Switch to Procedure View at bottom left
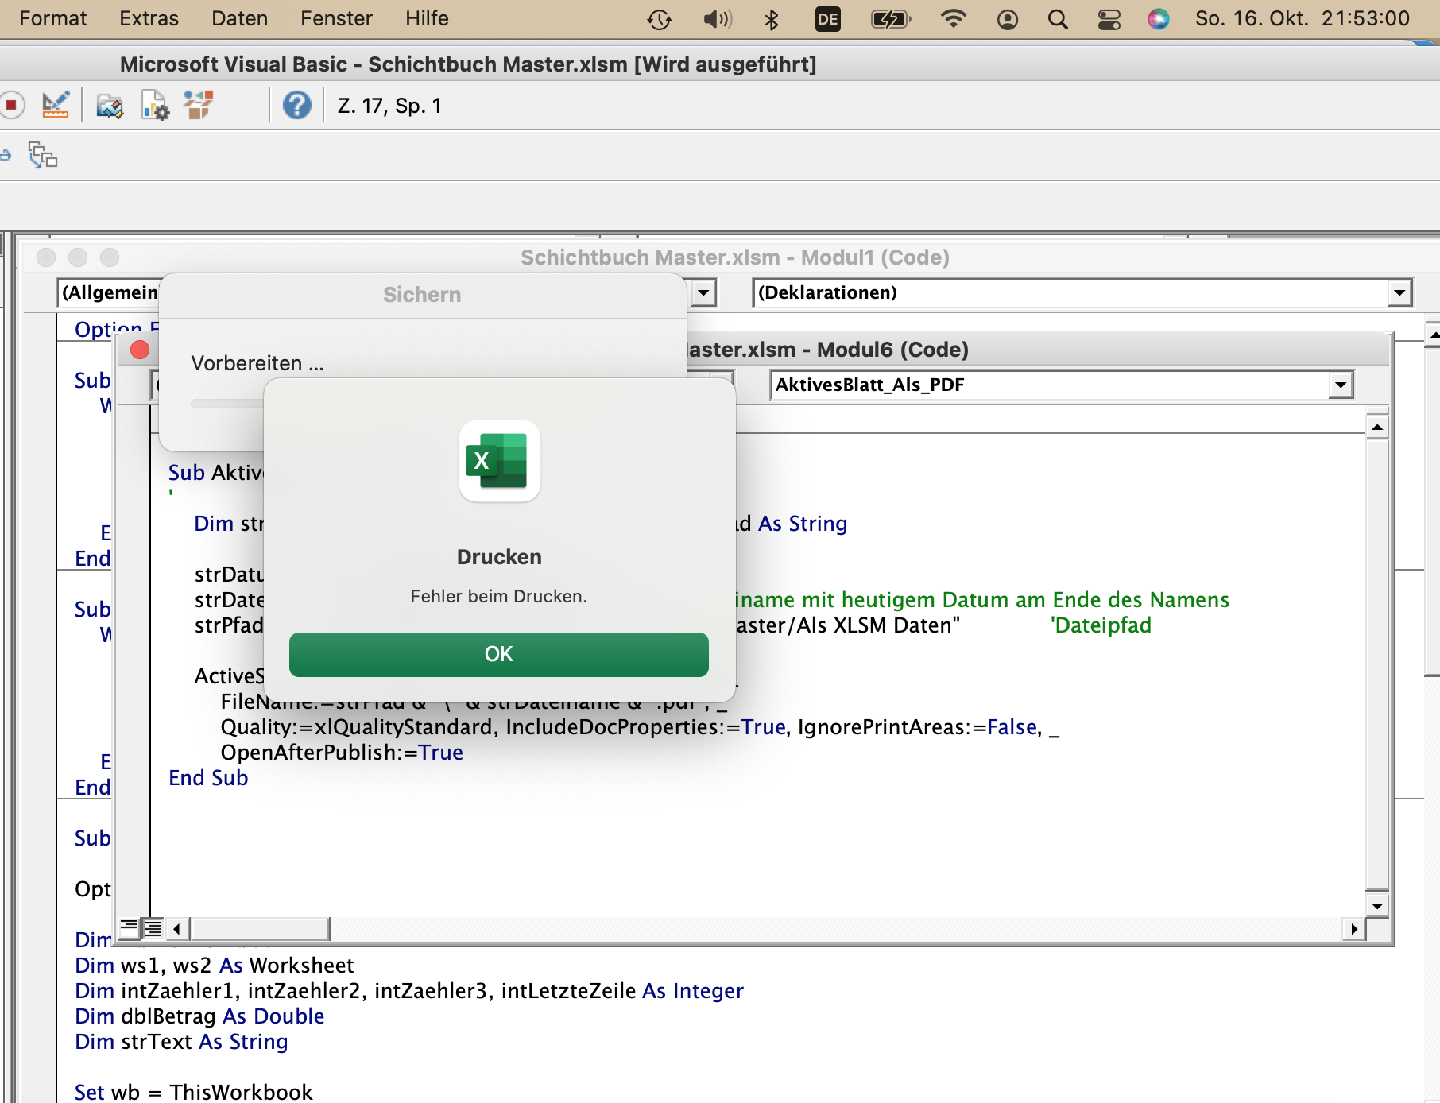This screenshot has height=1103, width=1440. (129, 927)
